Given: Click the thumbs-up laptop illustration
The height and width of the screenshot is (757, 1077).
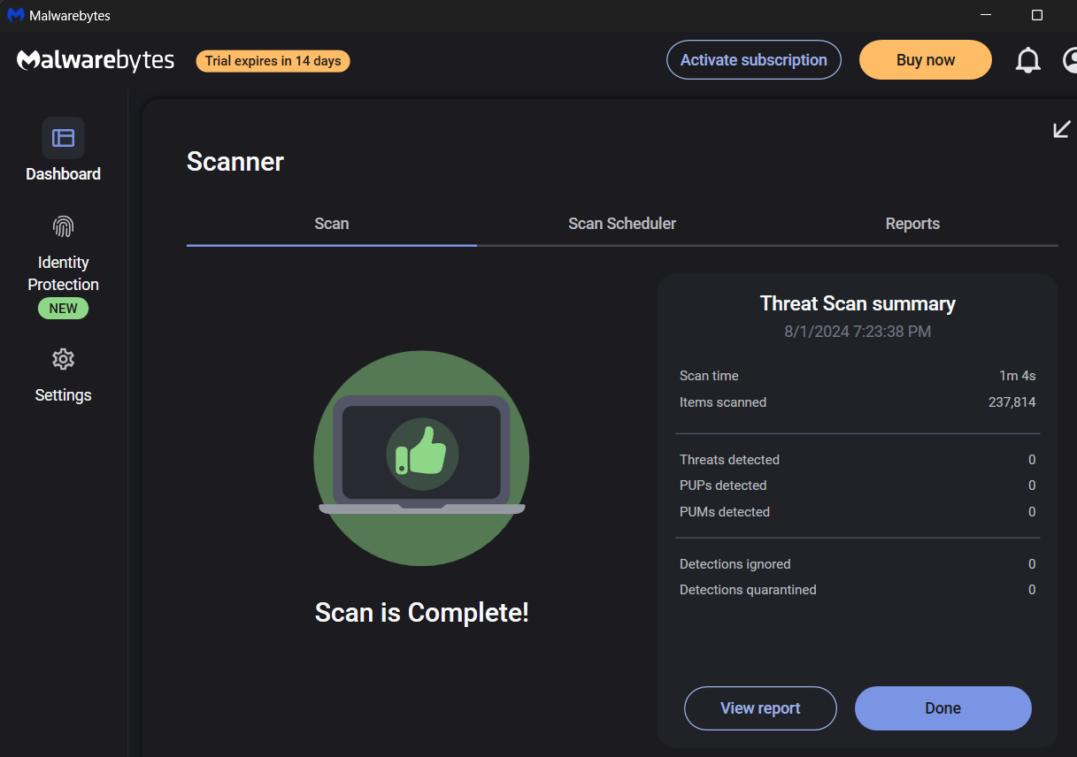Looking at the screenshot, I should (x=421, y=458).
